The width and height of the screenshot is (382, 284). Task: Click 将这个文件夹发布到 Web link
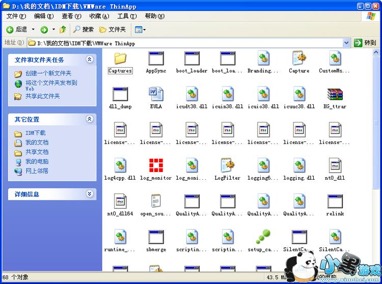[51, 85]
